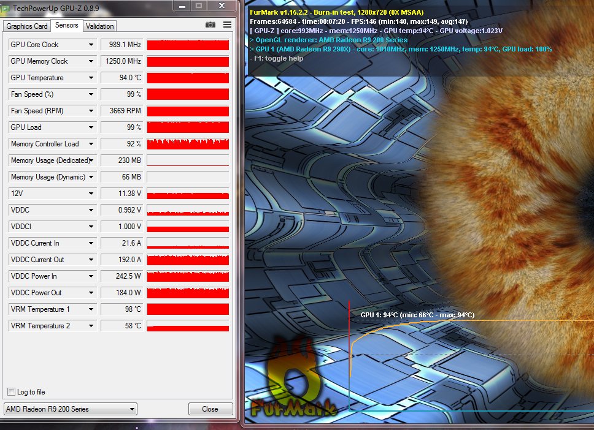This screenshot has height=430, width=594.
Task: Open the Memory Usage (Dedicated) dropdown
Action: [91, 160]
